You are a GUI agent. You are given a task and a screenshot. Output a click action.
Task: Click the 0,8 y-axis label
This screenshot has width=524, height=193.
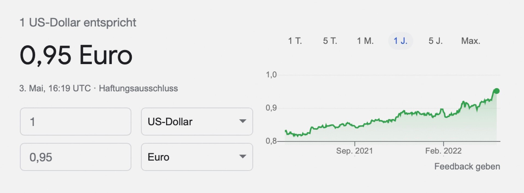pos(271,141)
